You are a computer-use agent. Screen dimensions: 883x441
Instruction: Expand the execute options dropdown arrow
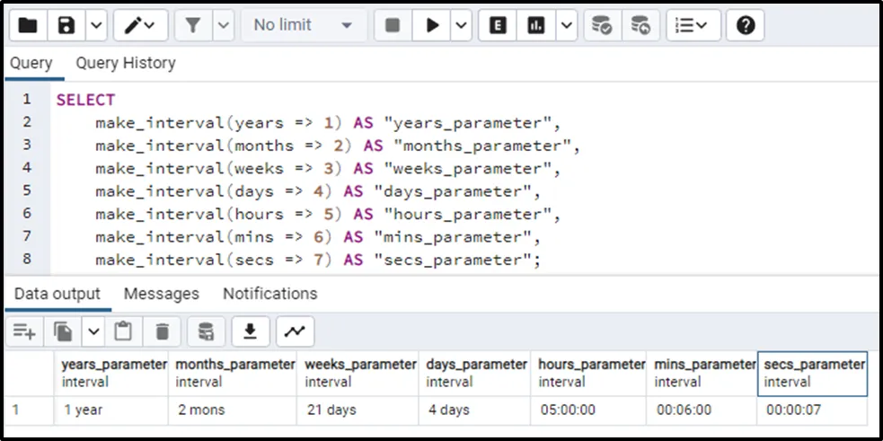click(x=461, y=26)
